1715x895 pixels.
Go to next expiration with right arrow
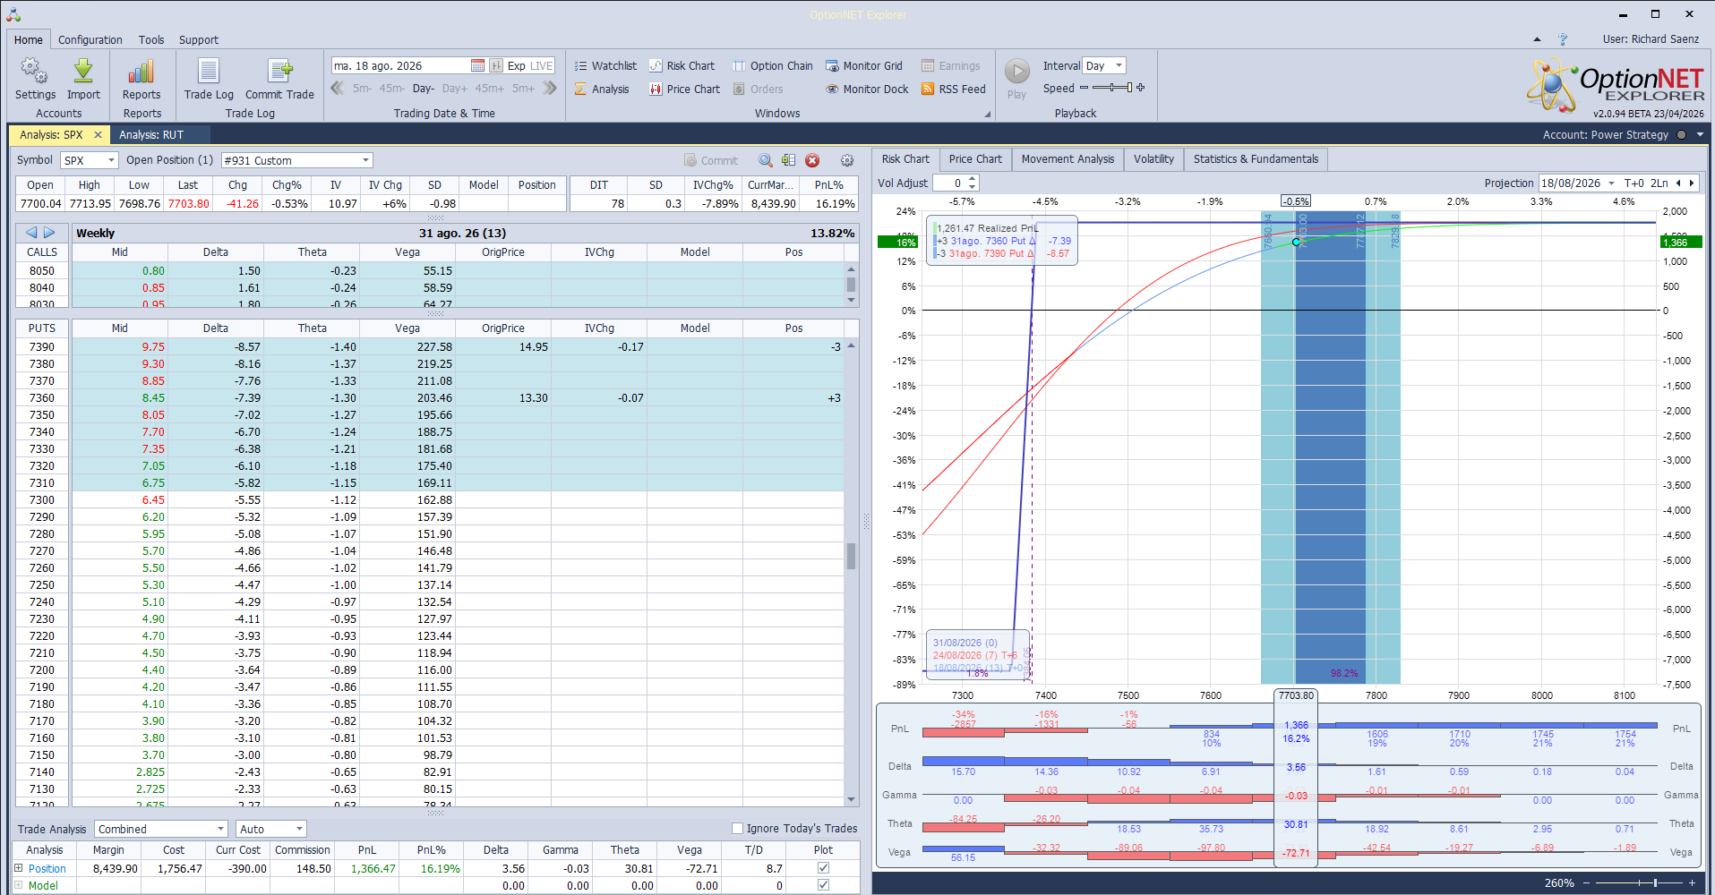49,233
